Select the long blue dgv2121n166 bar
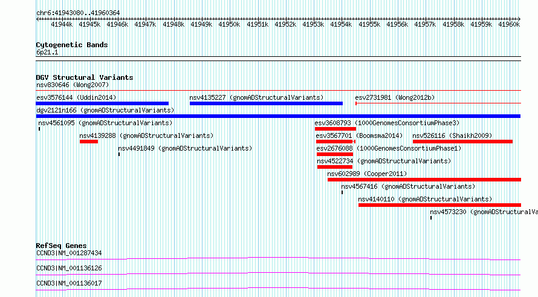Viewport: 538px width, 297px height. 278,116
